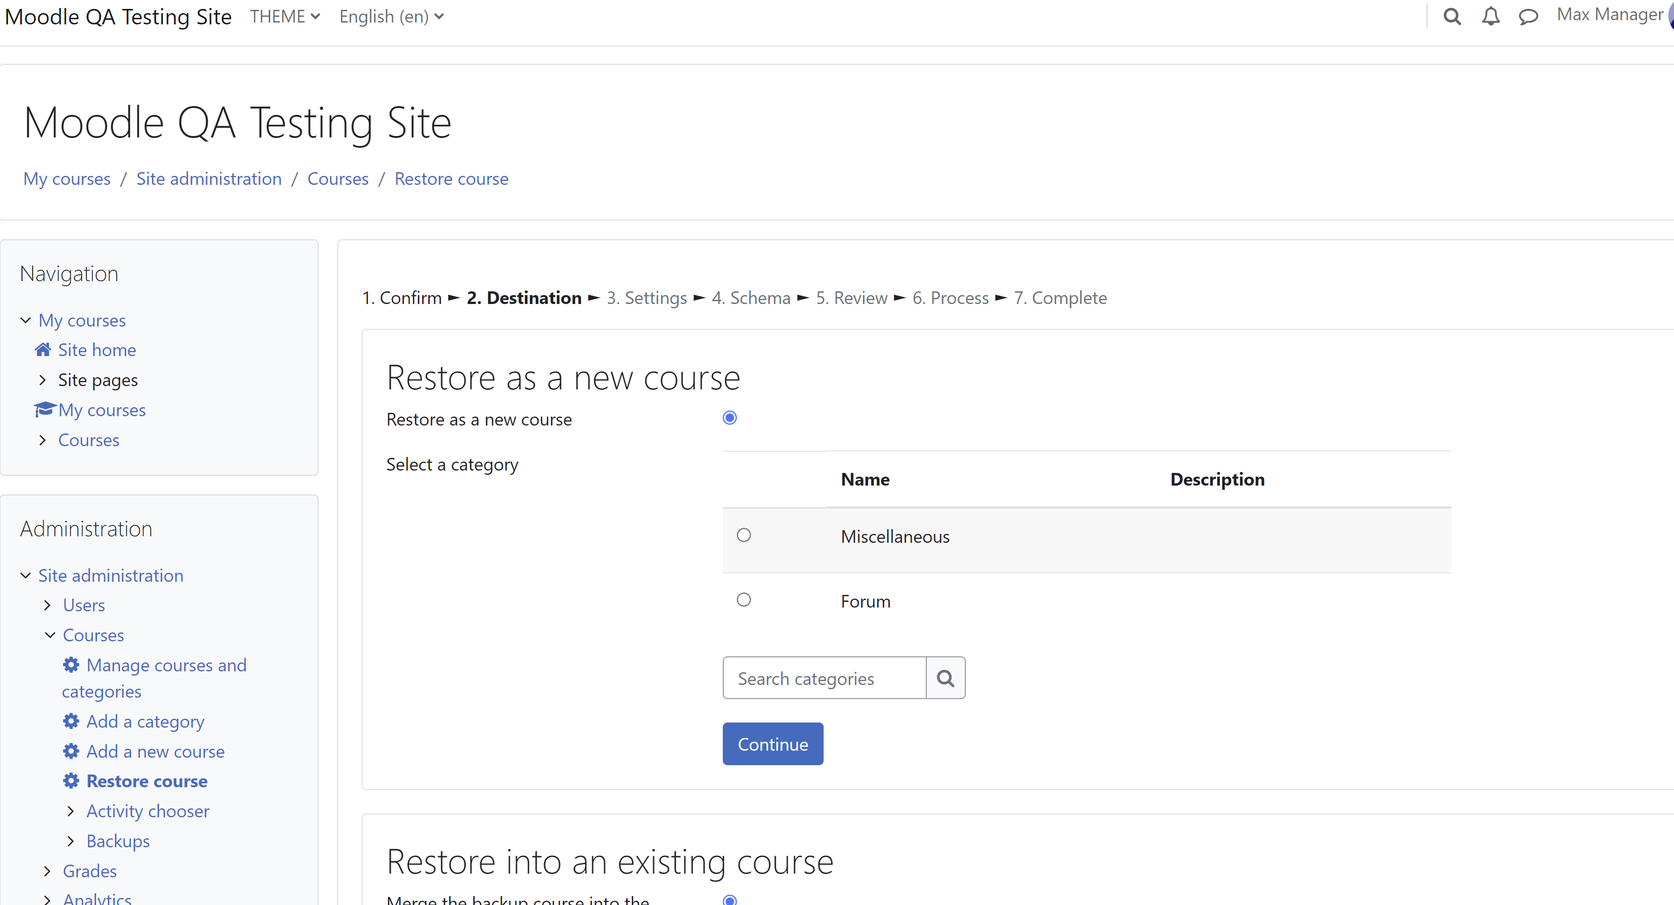This screenshot has width=1674, height=905.
Task: Click into Search categories field
Action: coord(824,678)
